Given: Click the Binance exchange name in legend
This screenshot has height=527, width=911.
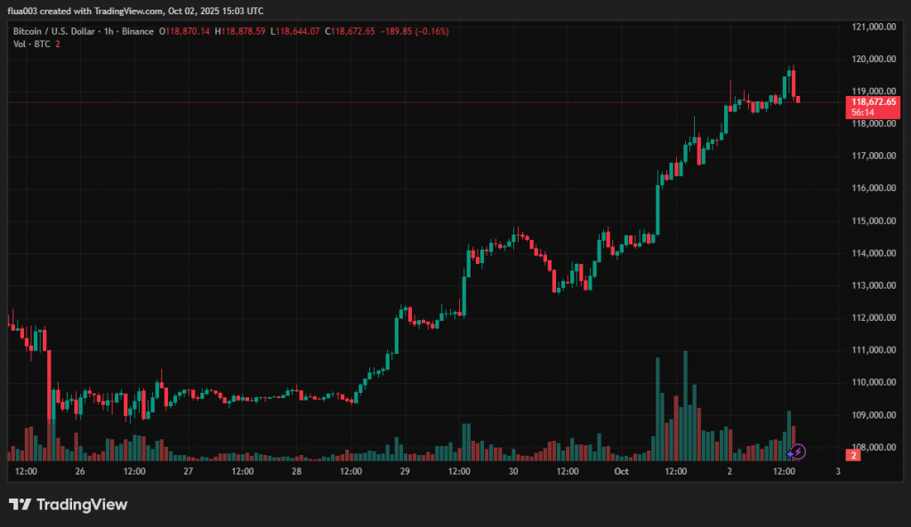Looking at the screenshot, I should tap(138, 31).
